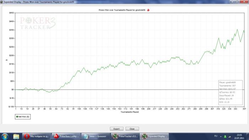Click the RU language indicator in the tray
This screenshot has width=249, height=140.
[216, 136]
